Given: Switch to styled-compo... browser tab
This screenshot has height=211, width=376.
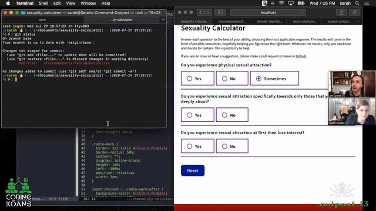Looking at the screenshot, I should click(x=339, y=21).
